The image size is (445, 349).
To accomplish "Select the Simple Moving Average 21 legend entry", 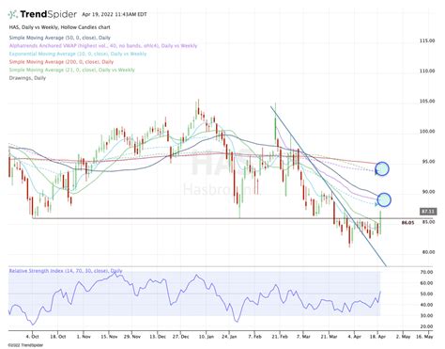I will 71,70.
